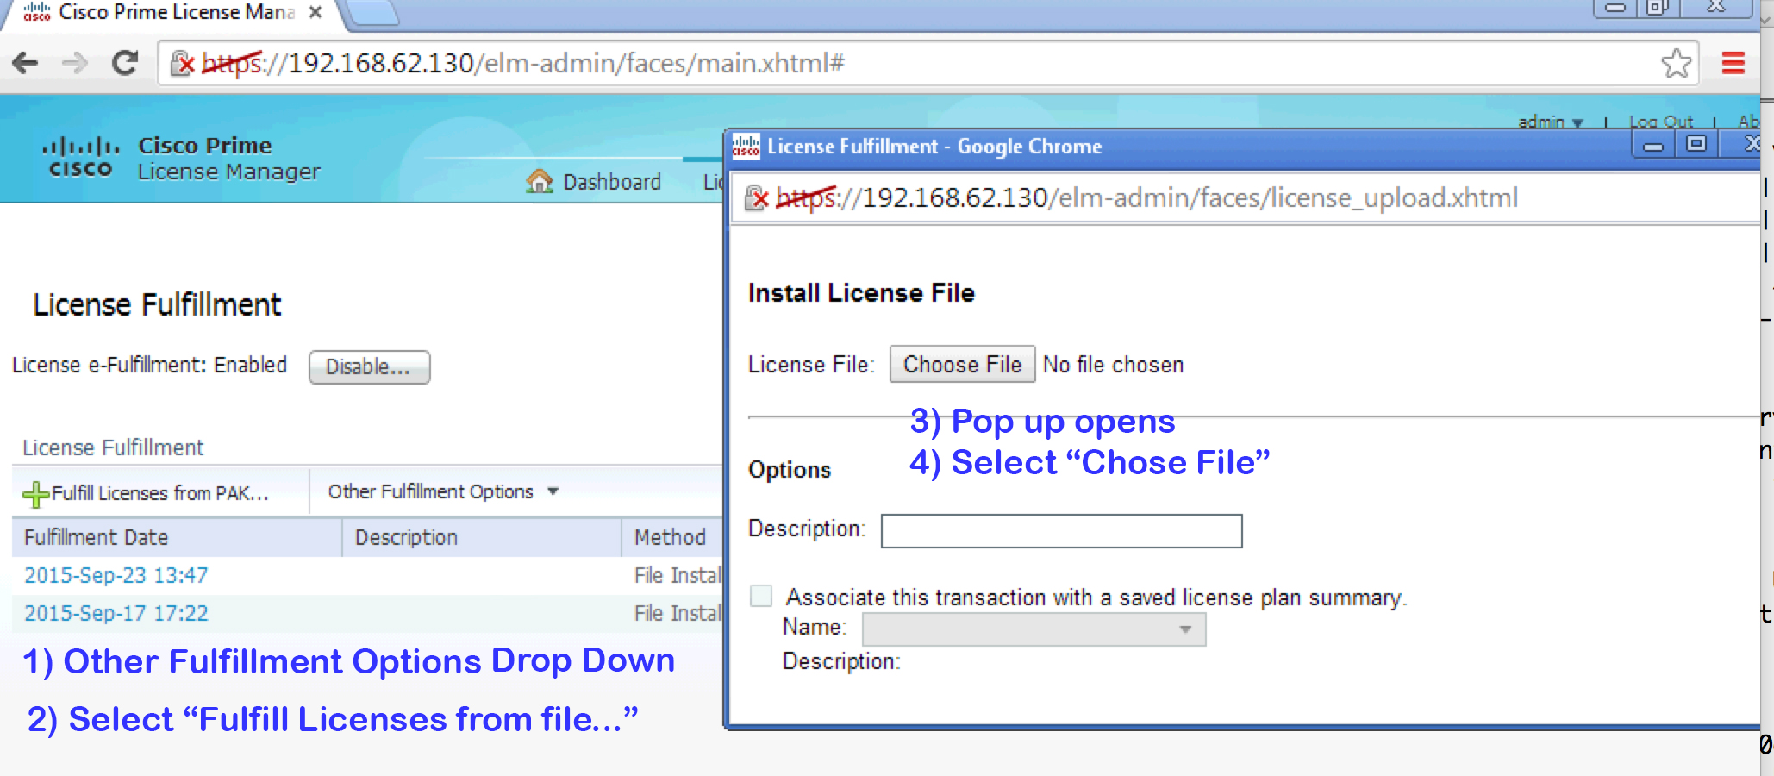Click 'No file chosen' text
The width and height of the screenshot is (1774, 776).
coord(1113,365)
